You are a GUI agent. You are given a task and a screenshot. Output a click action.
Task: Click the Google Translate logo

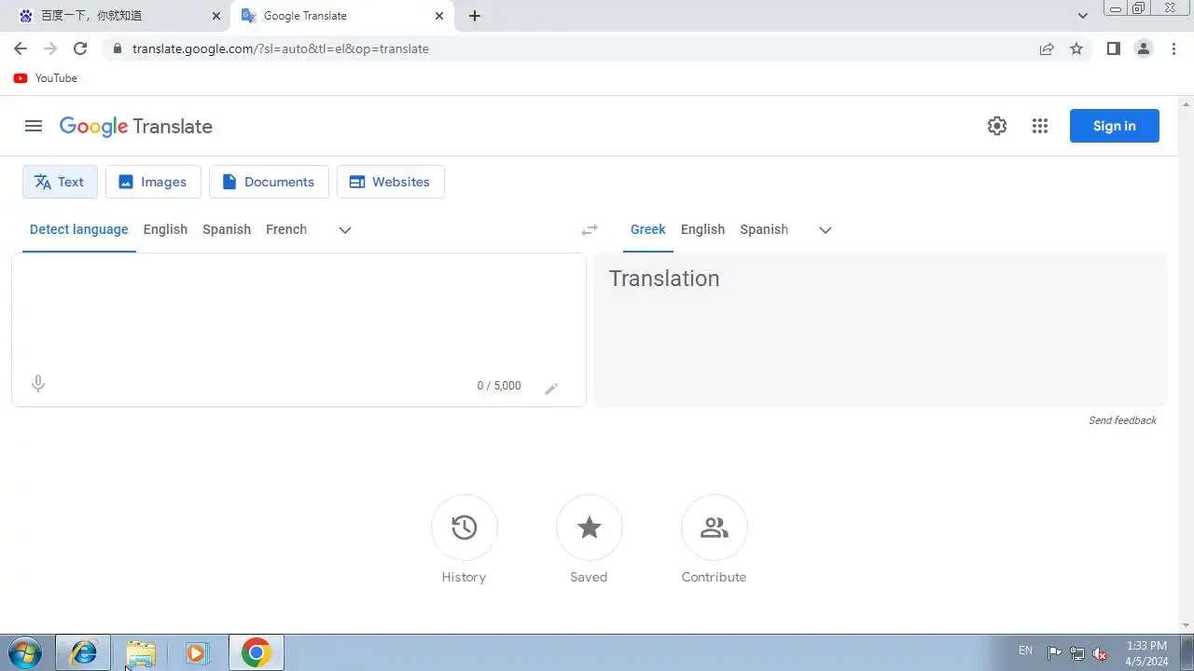click(x=136, y=126)
